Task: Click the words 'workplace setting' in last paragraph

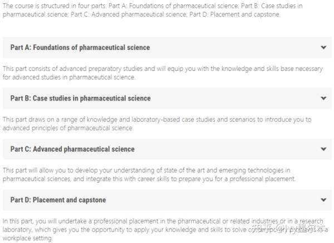Action: coord(27,238)
